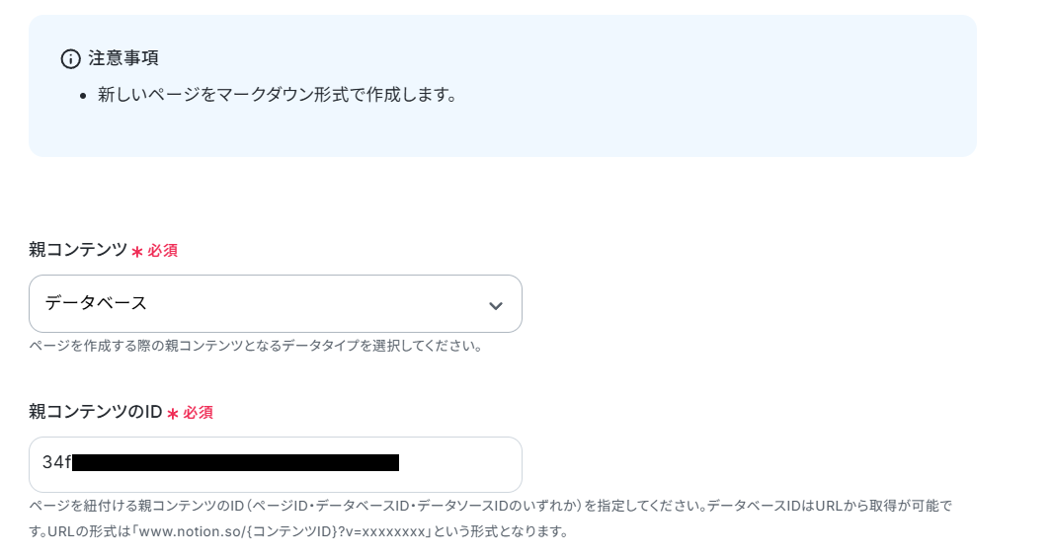Click the 注意事項 heading text
The height and width of the screenshot is (559, 1053).
point(123,58)
